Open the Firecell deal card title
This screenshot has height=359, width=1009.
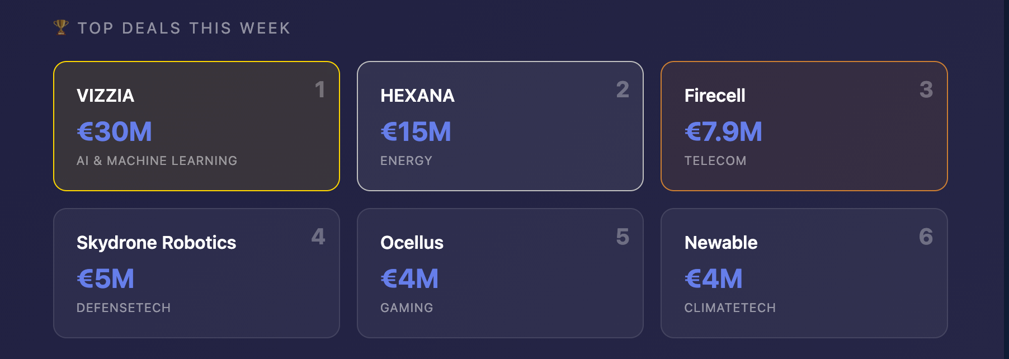(714, 96)
